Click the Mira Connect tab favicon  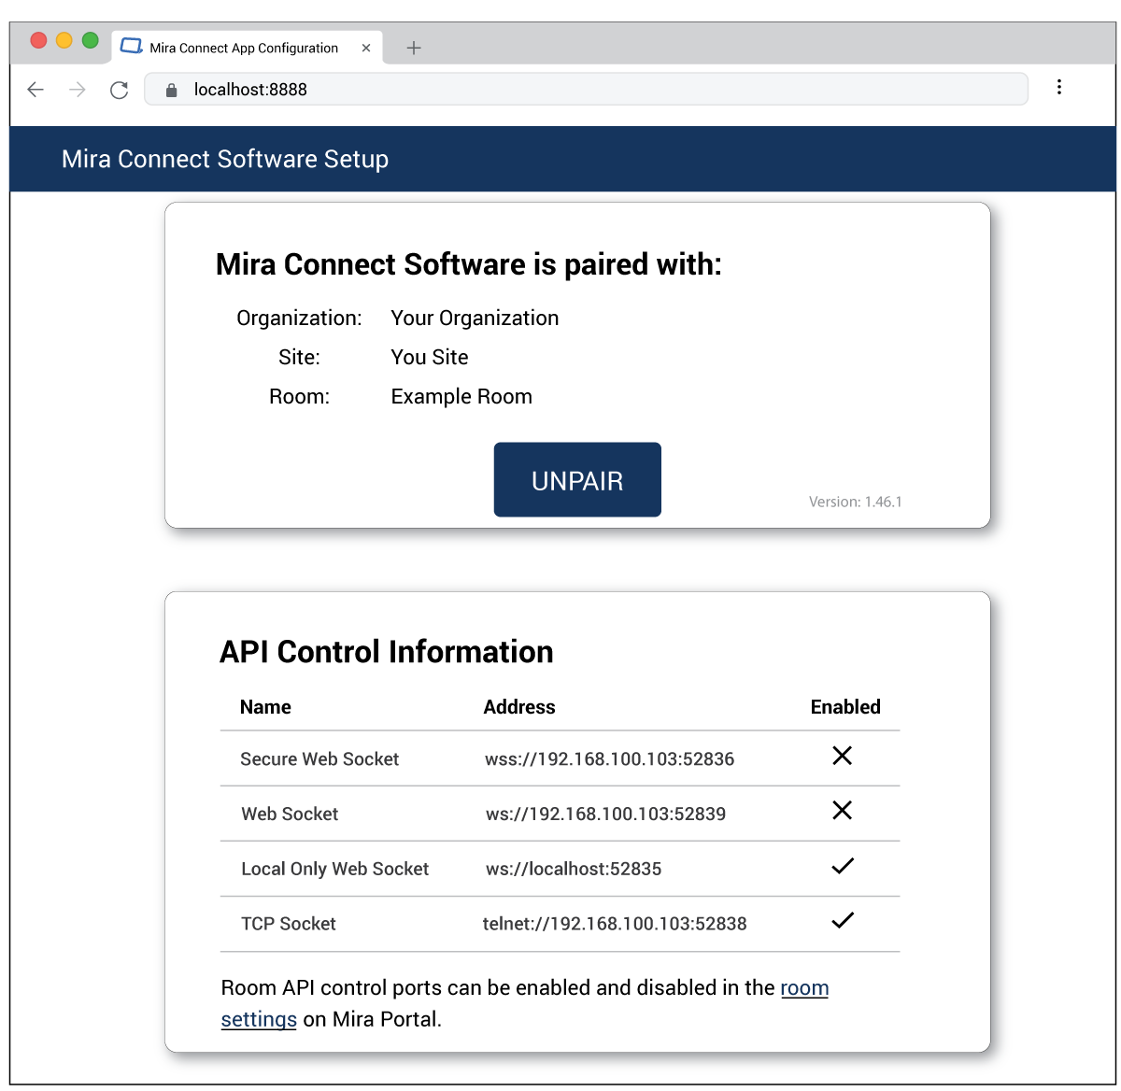point(132,47)
